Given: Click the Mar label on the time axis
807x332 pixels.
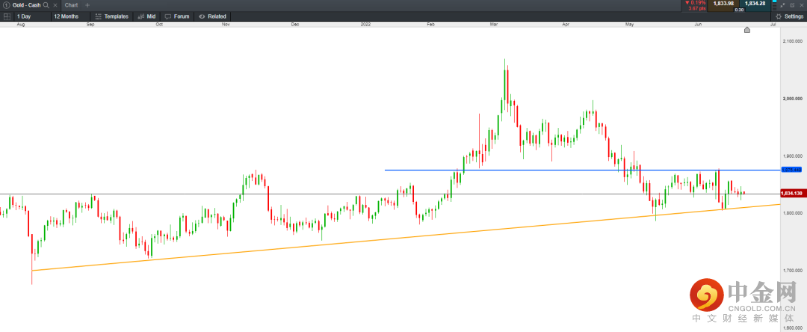Looking at the screenshot, I should click(x=494, y=24).
